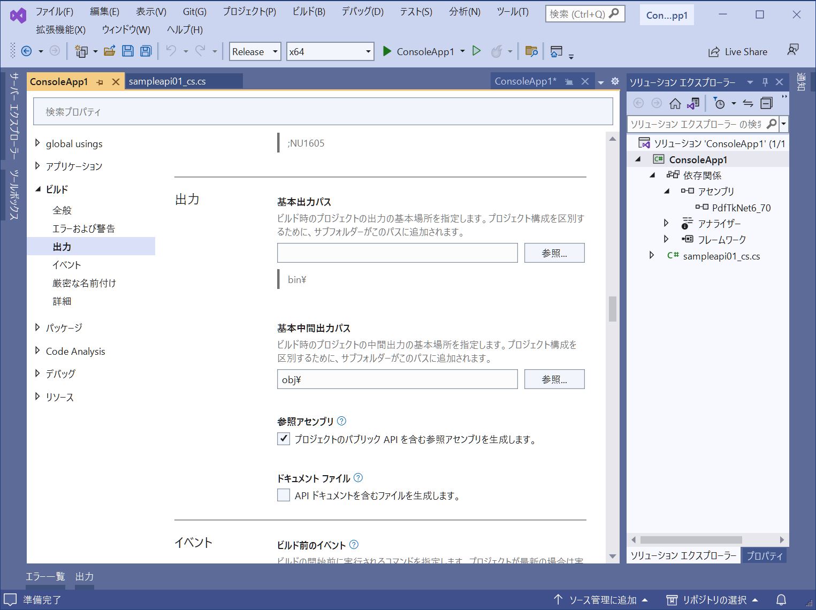Click Collapse All icon in Solution Explorer
816x610 pixels.
(766, 103)
